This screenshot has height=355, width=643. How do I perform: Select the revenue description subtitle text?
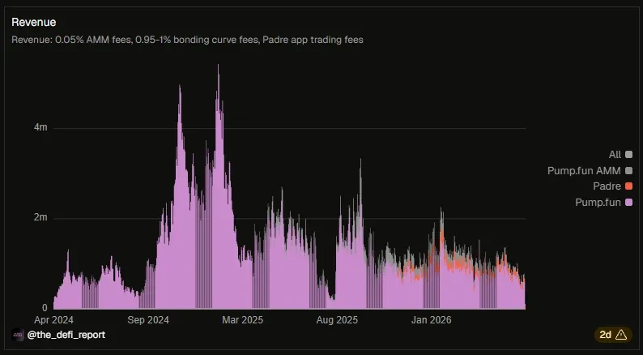tap(187, 40)
